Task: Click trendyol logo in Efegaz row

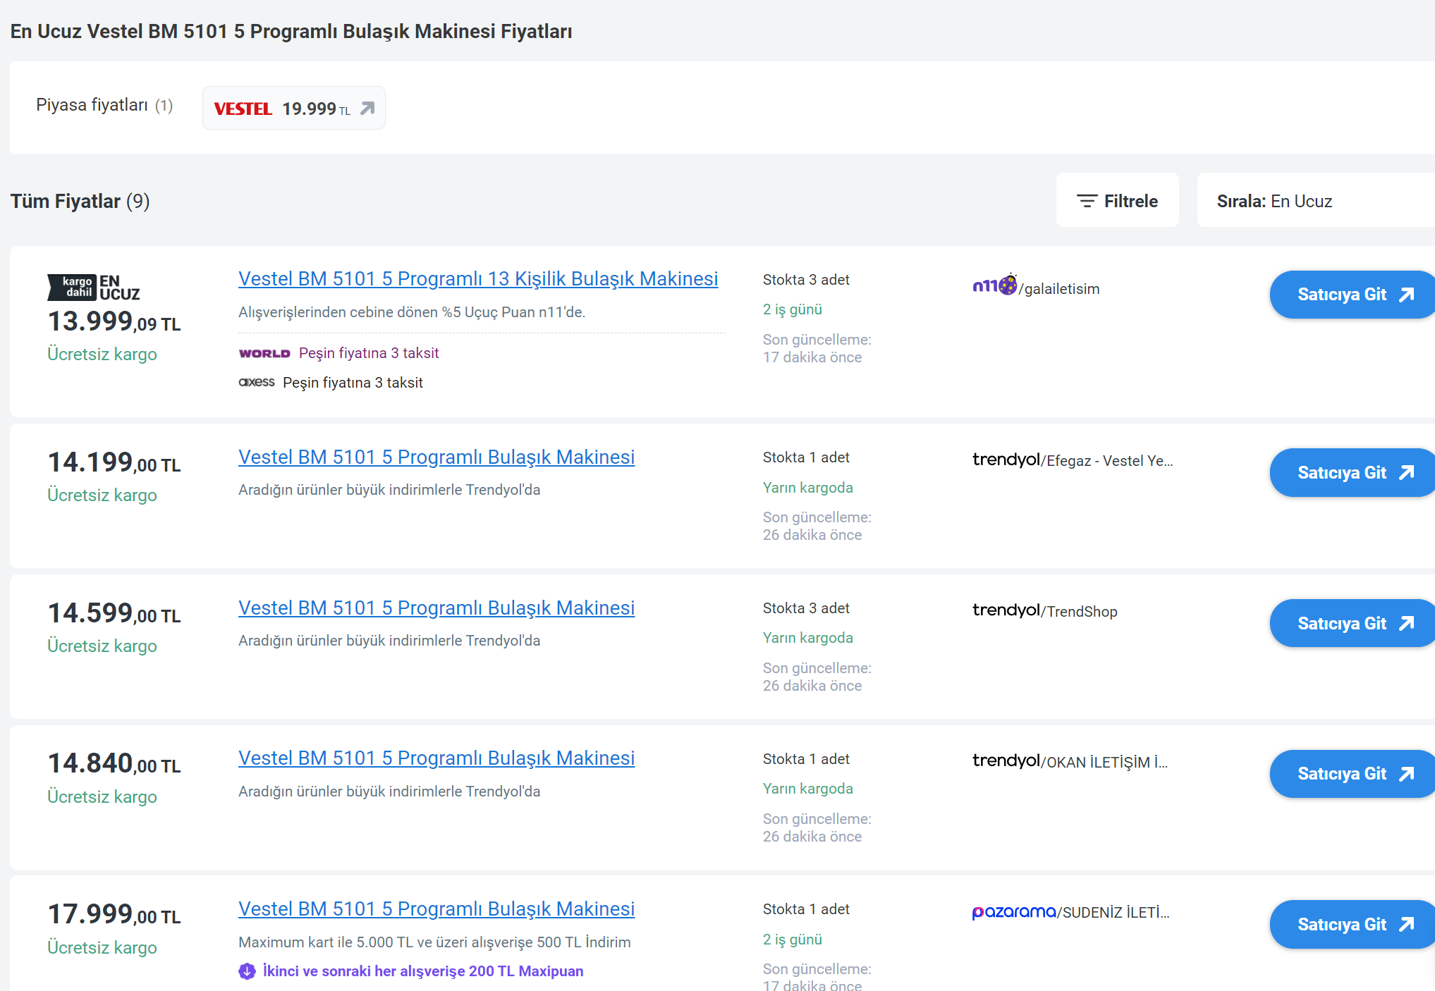Action: [1006, 460]
